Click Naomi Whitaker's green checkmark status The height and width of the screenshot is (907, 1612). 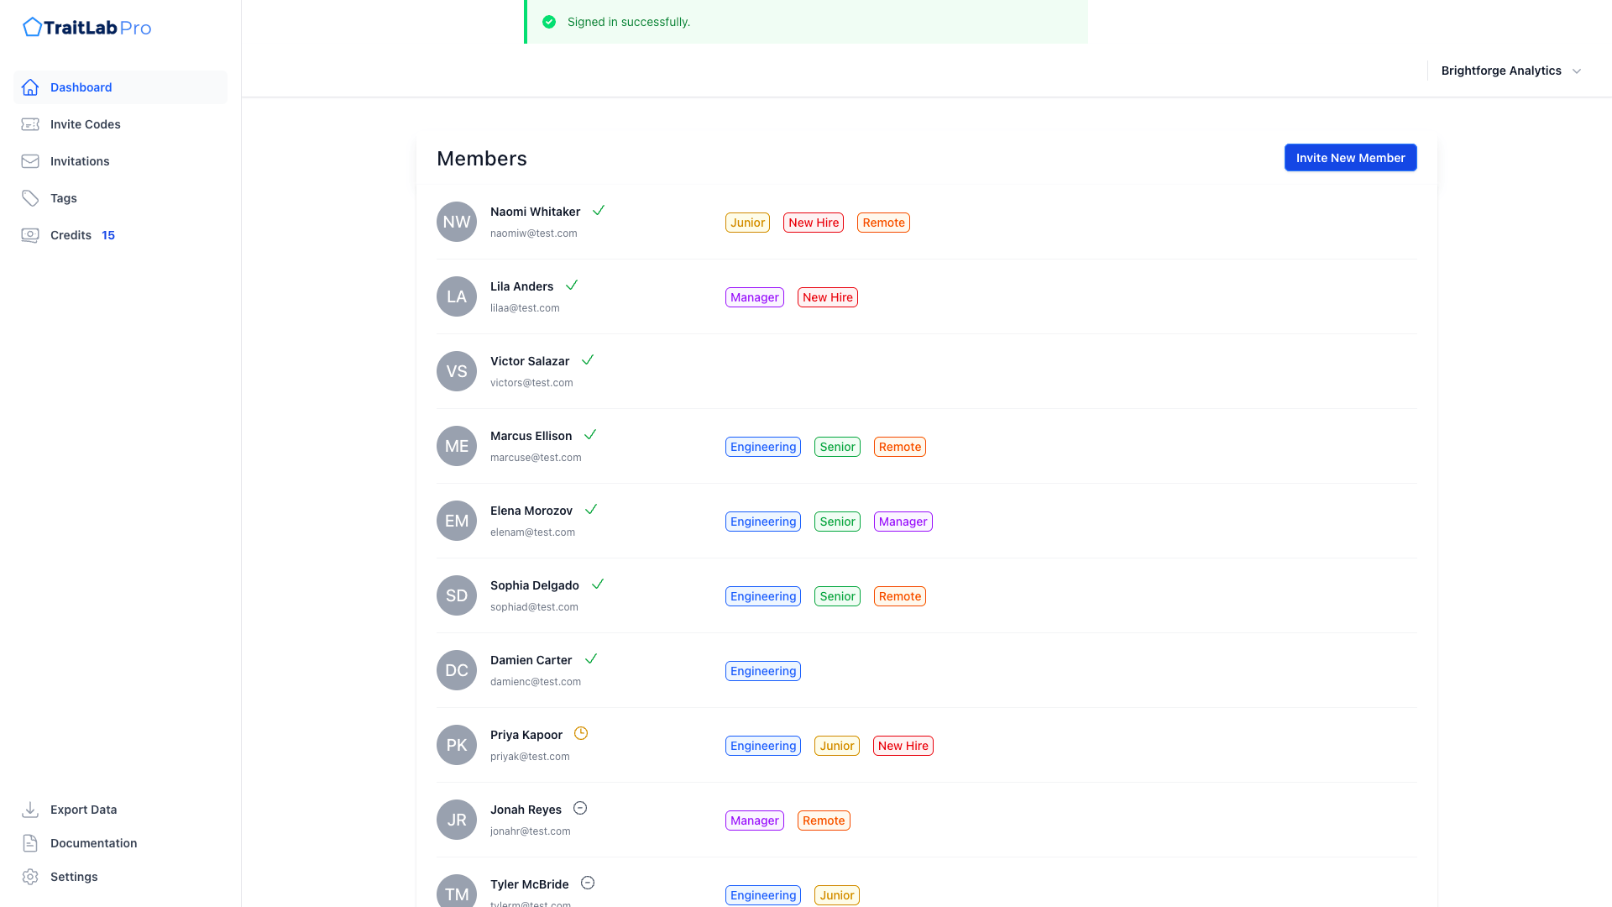(599, 210)
